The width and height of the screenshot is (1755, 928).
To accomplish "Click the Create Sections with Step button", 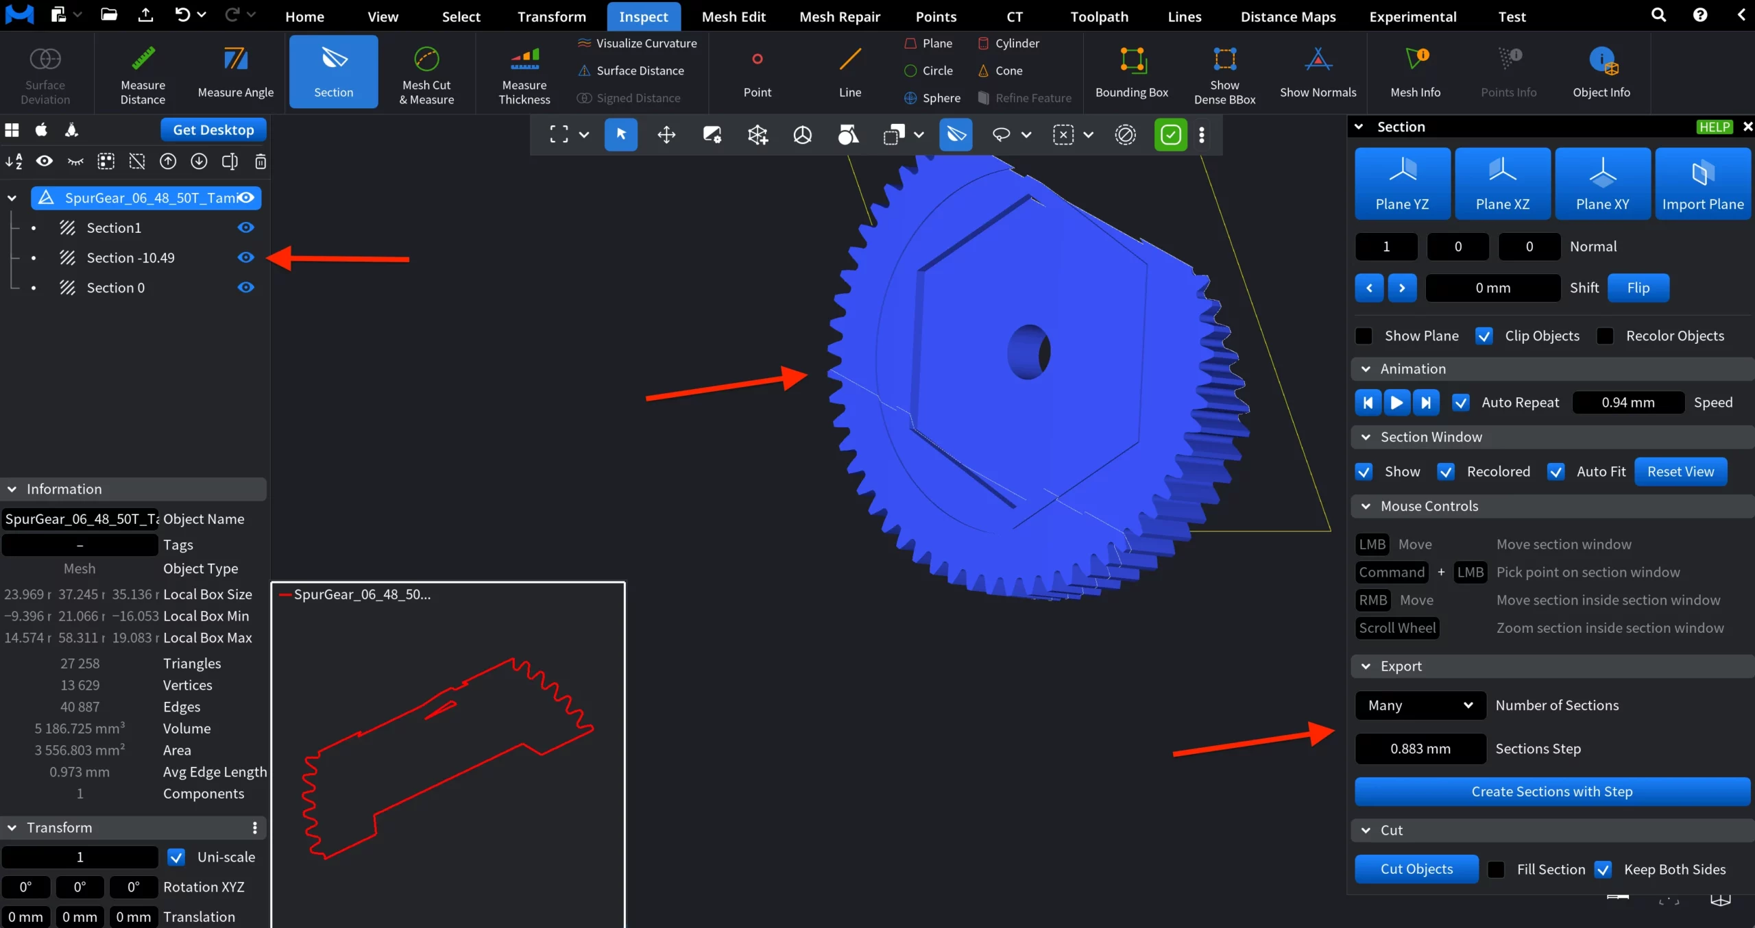I will (x=1551, y=792).
